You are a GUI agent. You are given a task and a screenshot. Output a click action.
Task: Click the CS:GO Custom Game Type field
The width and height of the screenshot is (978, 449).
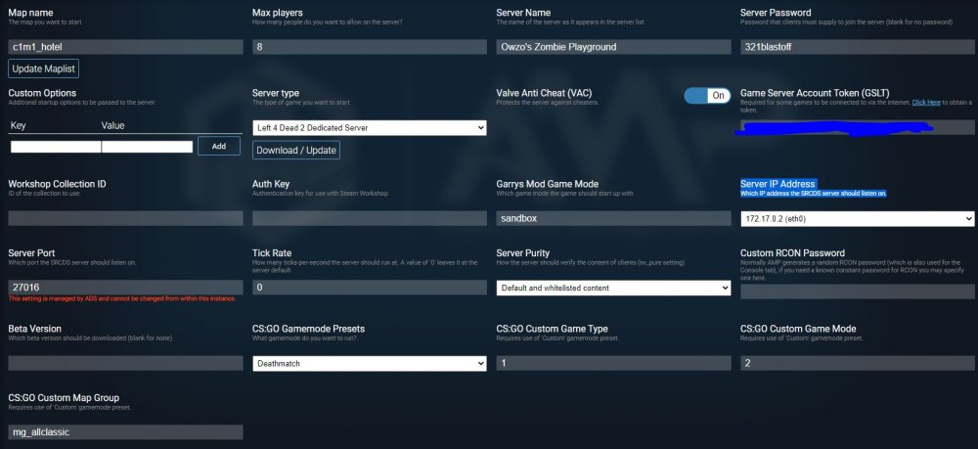tap(614, 363)
